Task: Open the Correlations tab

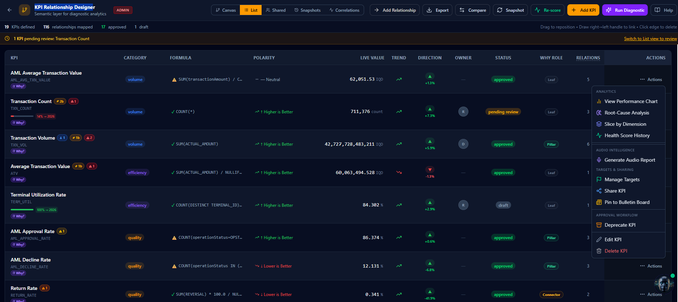Action: pyautogui.click(x=344, y=10)
